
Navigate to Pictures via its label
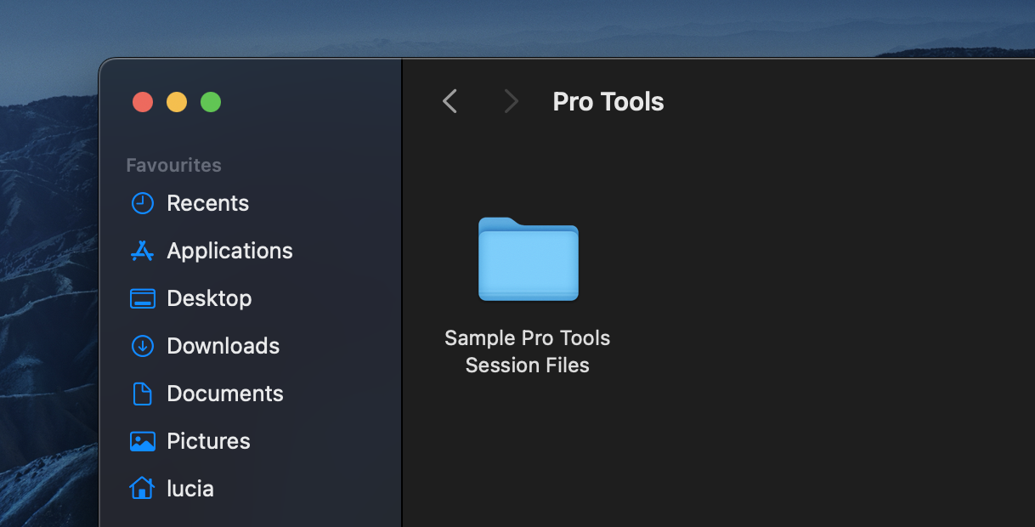(x=208, y=441)
